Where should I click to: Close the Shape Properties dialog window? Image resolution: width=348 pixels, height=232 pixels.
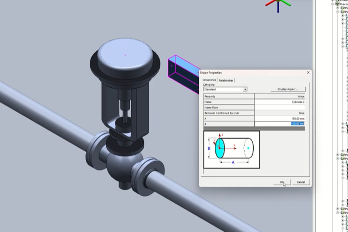pos(308,72)
